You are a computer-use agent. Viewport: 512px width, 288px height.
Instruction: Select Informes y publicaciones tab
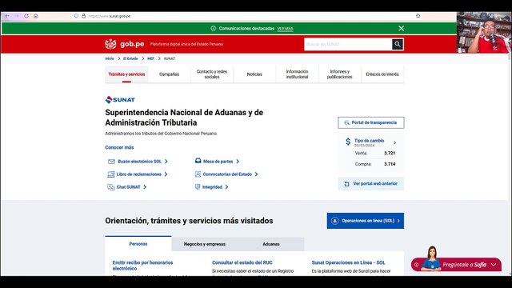tap(339, 74)
